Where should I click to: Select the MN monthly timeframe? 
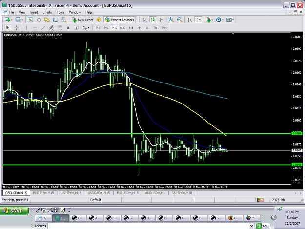pyautogui.click(x=164, y=28)
